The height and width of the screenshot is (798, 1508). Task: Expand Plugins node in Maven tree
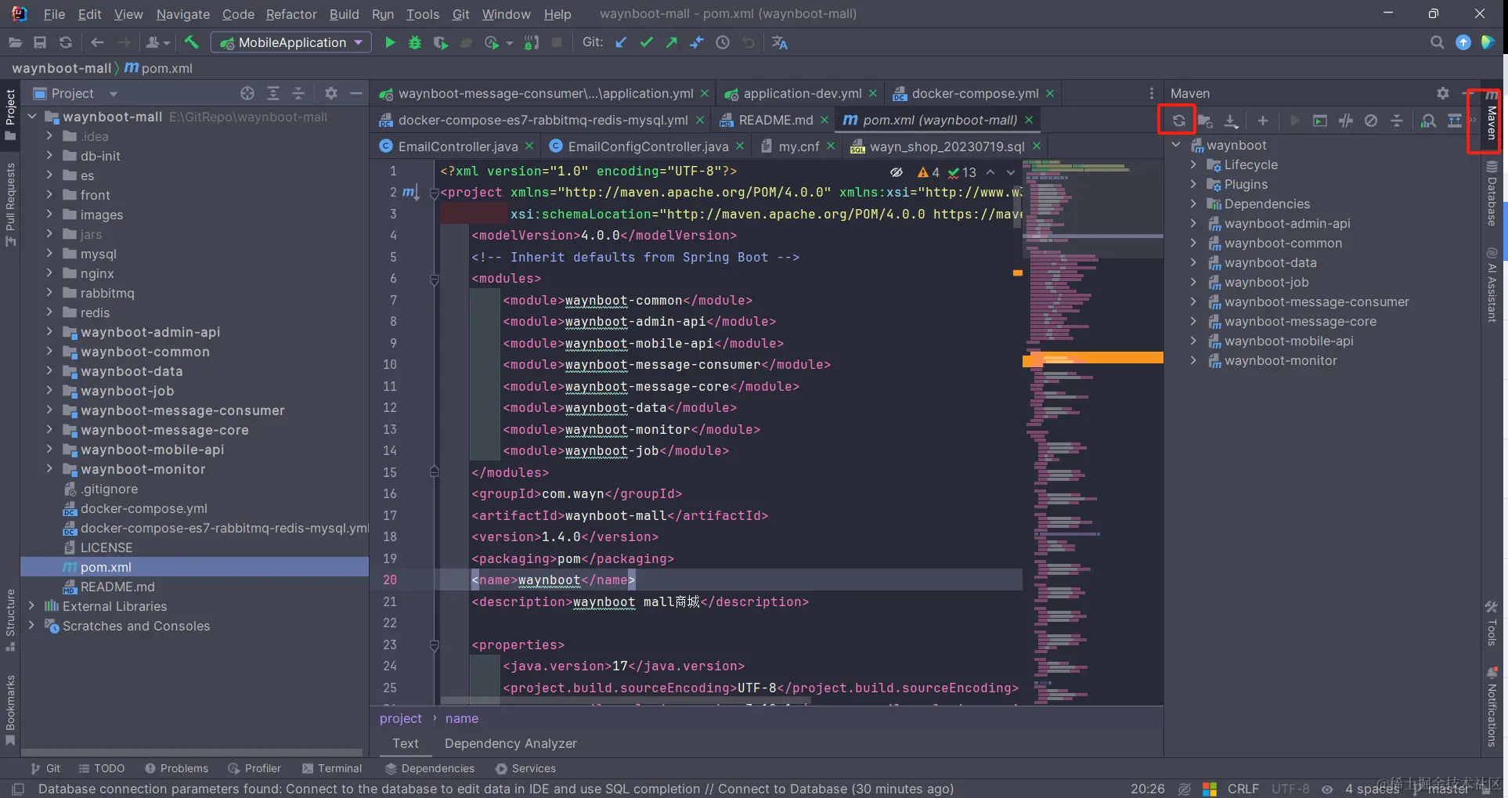pyautogui.click(x=1193, y=184)
